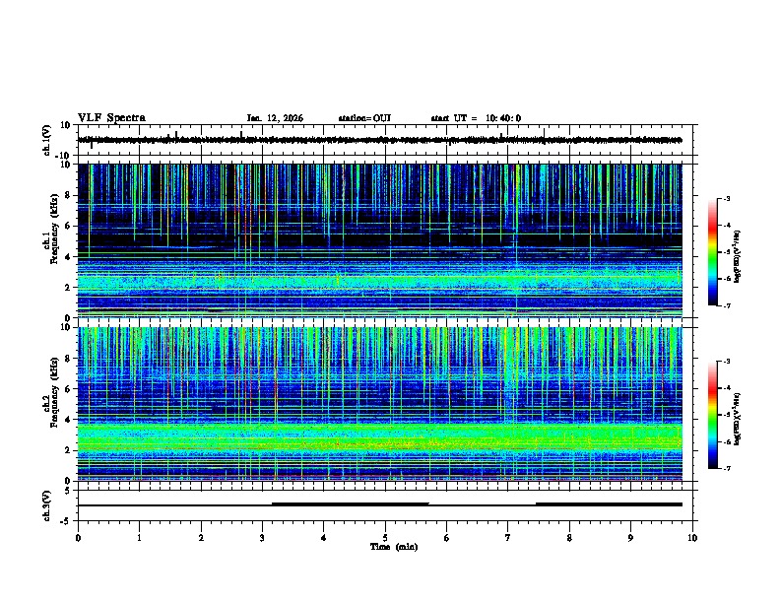Click time axis tick label "3"
The height and width of the screenshot is (603, 780).
tap(262, 538)
